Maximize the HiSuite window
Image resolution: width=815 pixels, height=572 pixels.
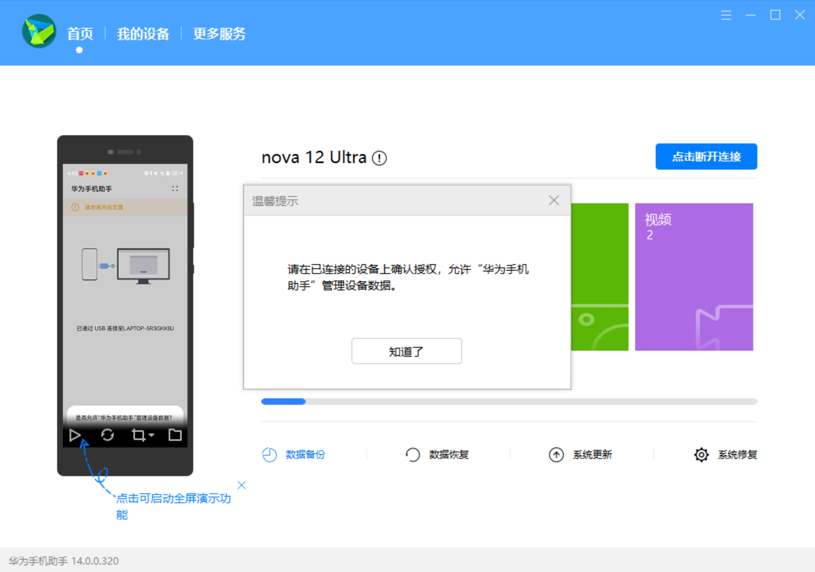775,15
